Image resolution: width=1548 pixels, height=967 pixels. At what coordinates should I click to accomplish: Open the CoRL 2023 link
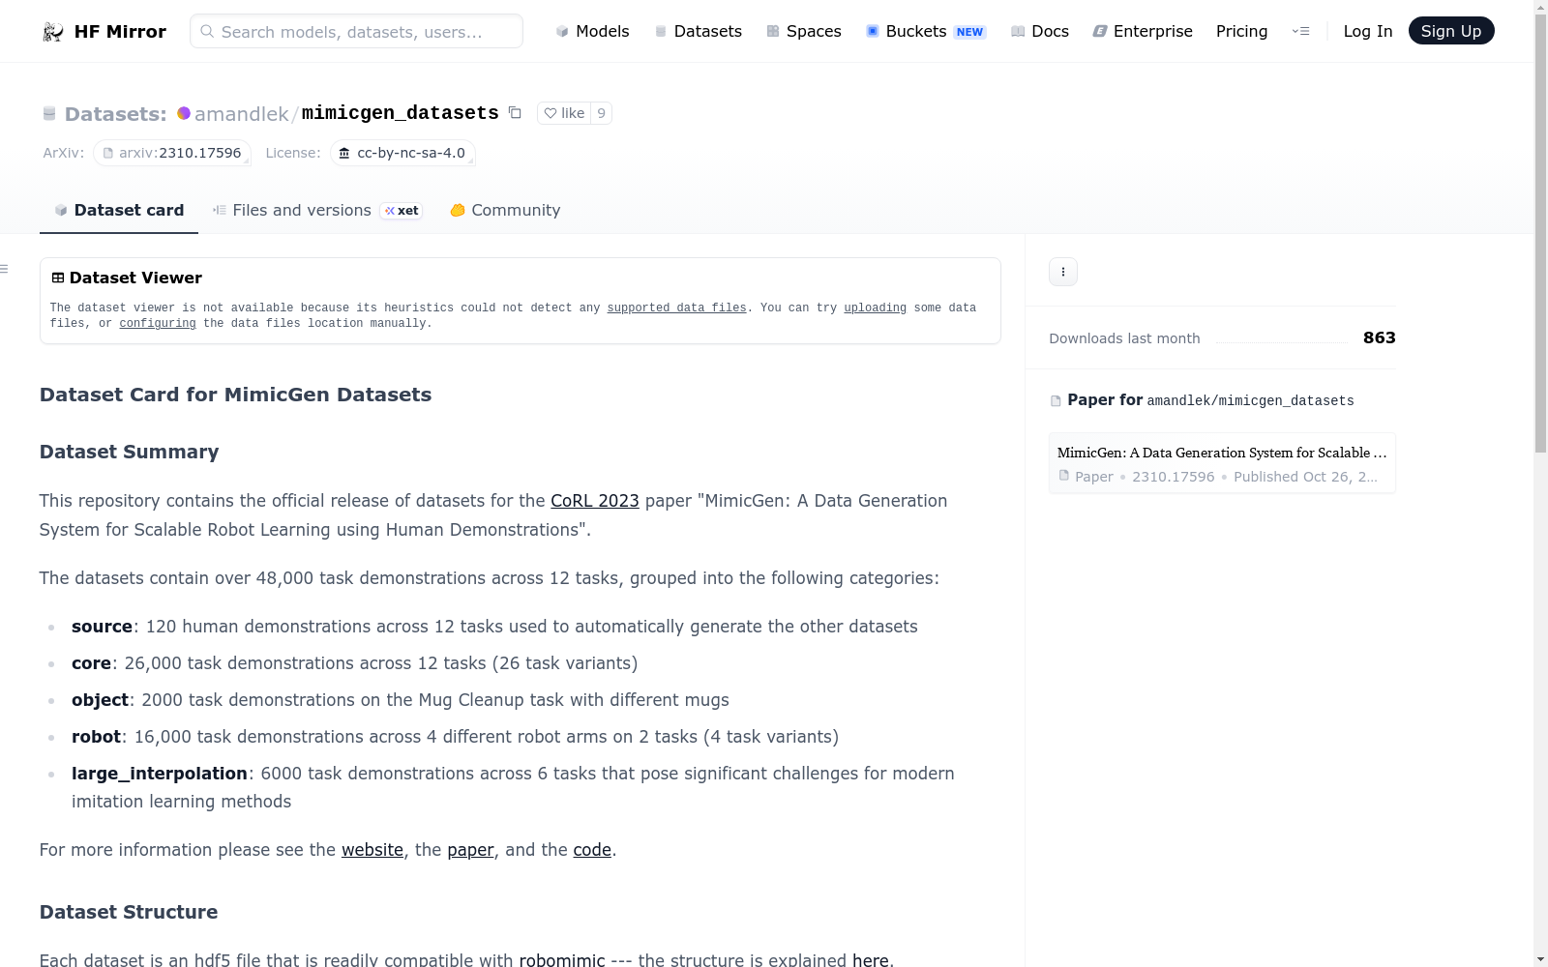595,501
